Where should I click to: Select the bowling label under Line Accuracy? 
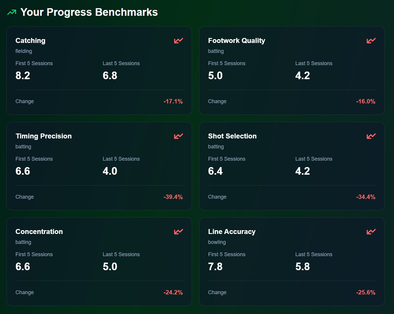click(x=217, y=242)
